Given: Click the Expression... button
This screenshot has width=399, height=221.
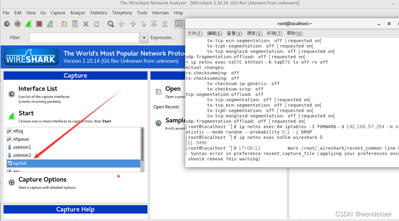Looking at the screenshot, I should (163, 38).
